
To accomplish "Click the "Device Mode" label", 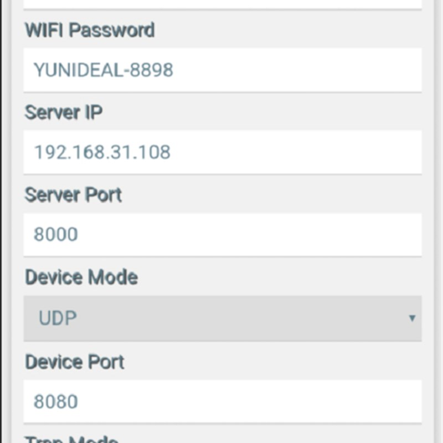I will 81,277.
